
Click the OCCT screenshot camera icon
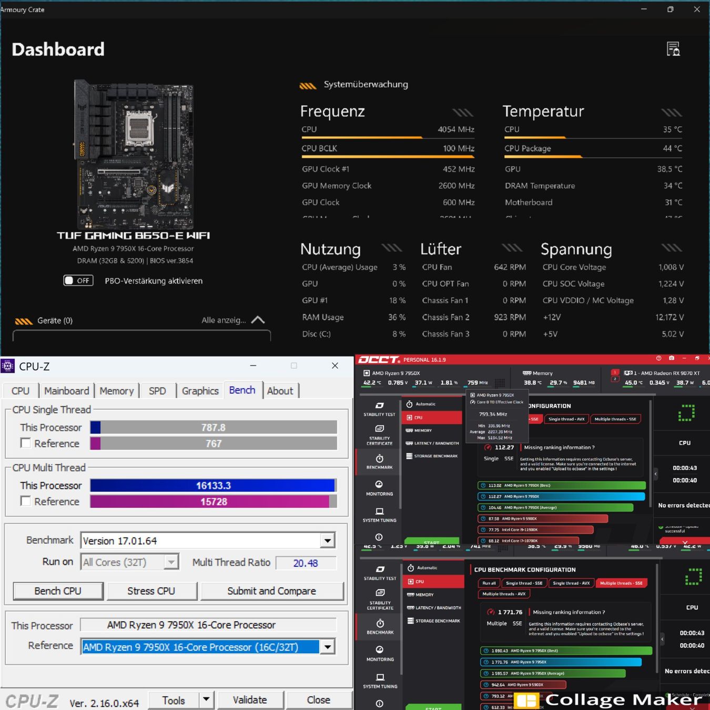671,359
